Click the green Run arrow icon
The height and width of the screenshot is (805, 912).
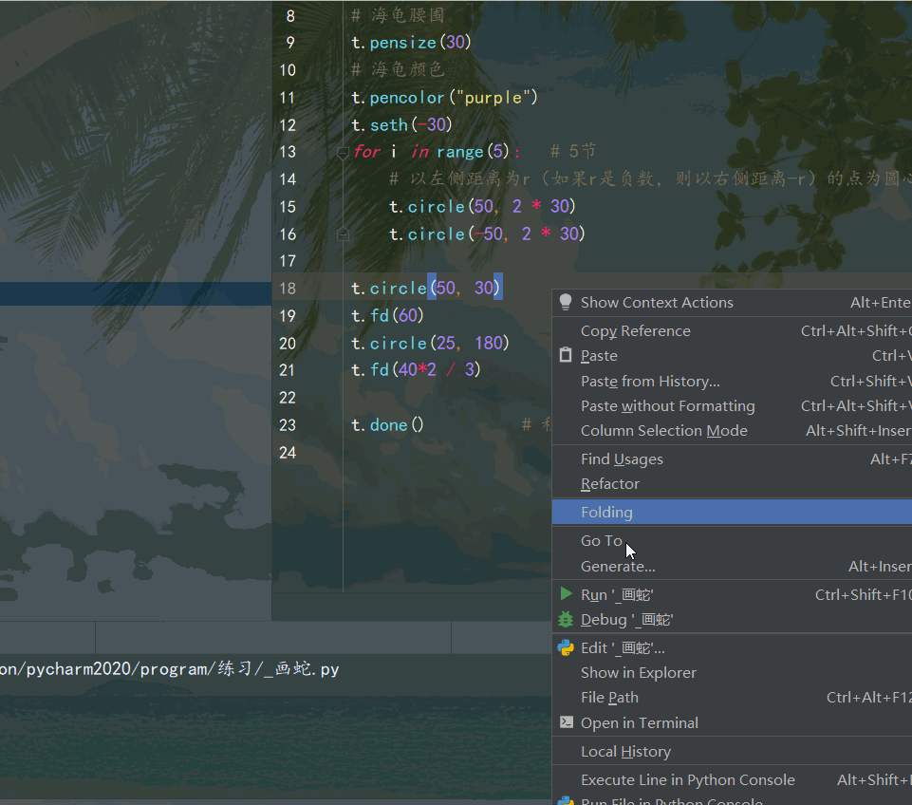pos(566,594)
